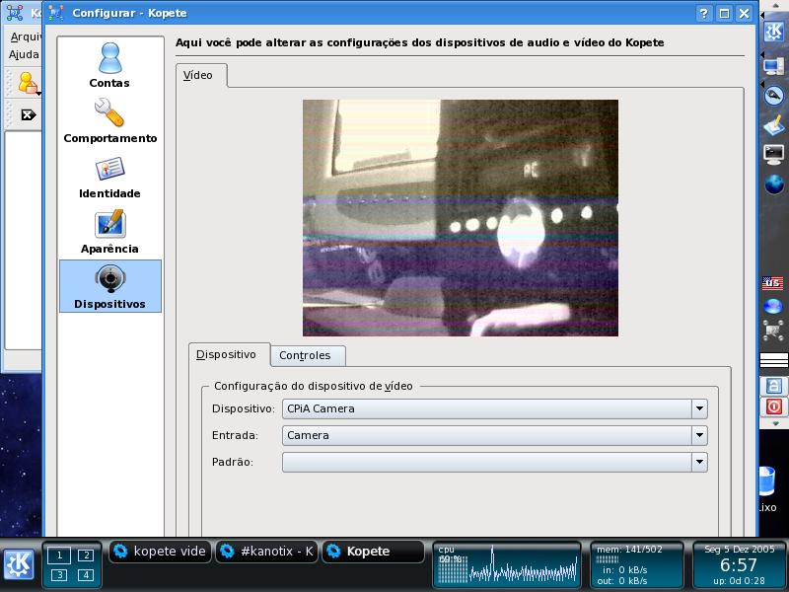Activate the 'kopete vide' taskbar entry
The width and height of the screenshot is (789, 592).
[160, 552]
